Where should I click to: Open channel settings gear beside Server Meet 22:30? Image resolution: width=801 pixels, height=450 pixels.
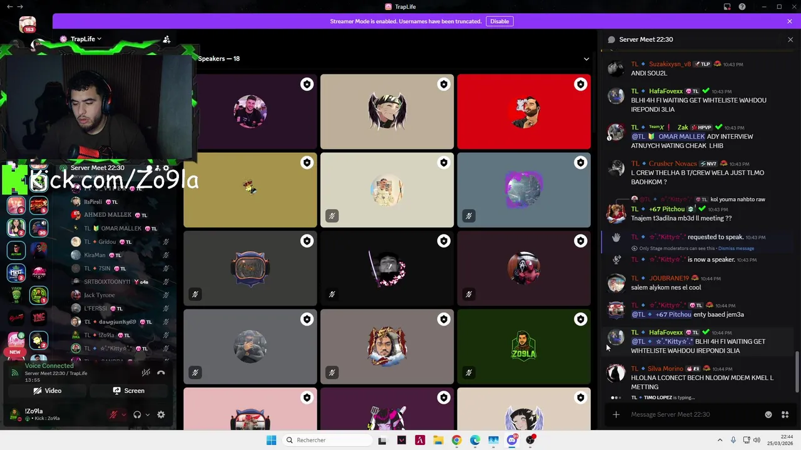[165, 167]
